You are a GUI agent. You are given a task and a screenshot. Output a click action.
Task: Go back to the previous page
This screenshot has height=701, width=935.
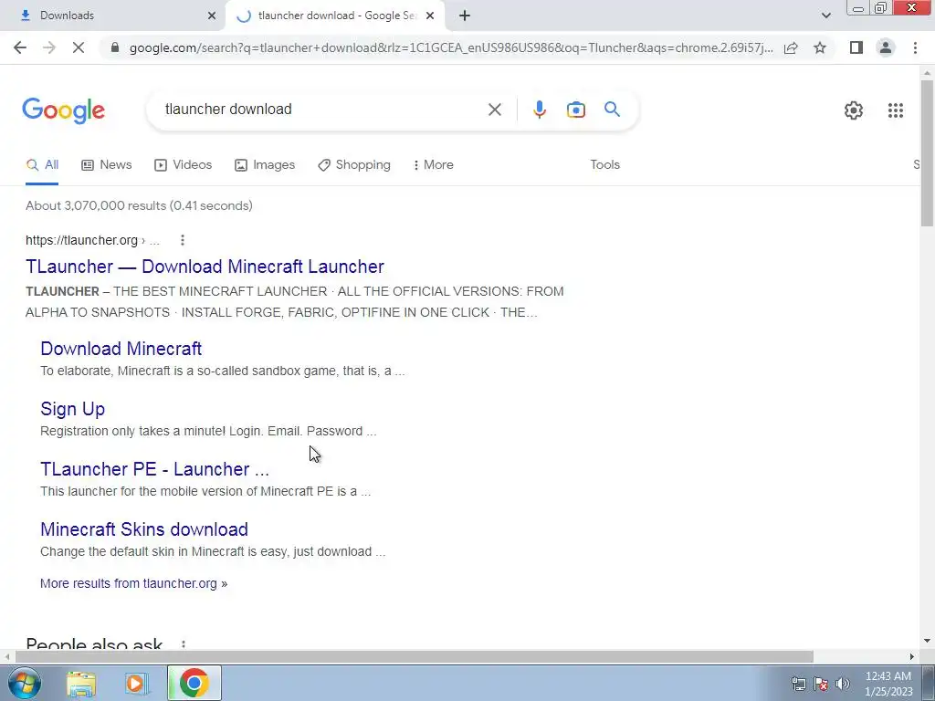coord(20,47)
